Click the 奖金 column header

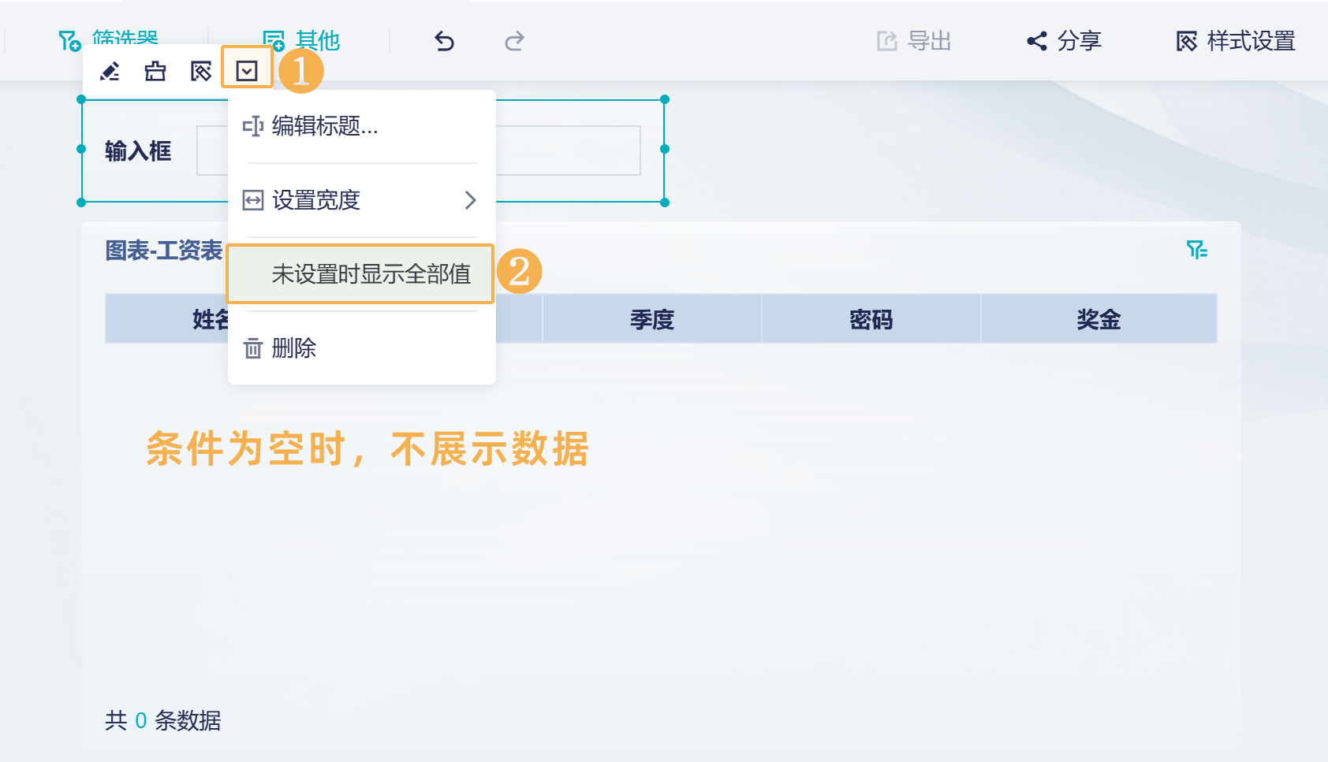[1099, 319]
